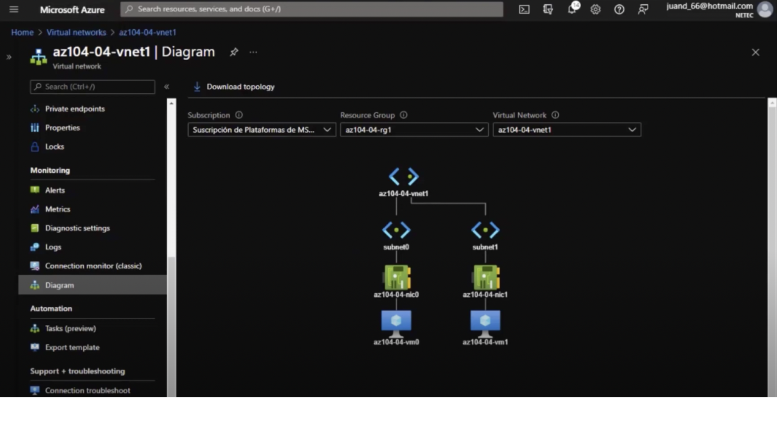The image size is (779, 438).
Task: Select Connection monitor (classic) menu item
Action: [93, 266]
